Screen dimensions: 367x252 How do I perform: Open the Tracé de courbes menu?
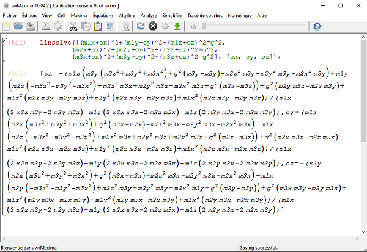tap(205, 16)
